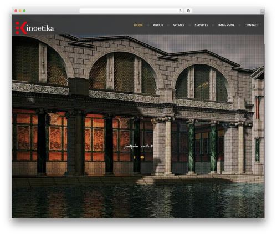Open the YouTube social icon
This screenshot has width=277, height=235.
click(142, 157)
